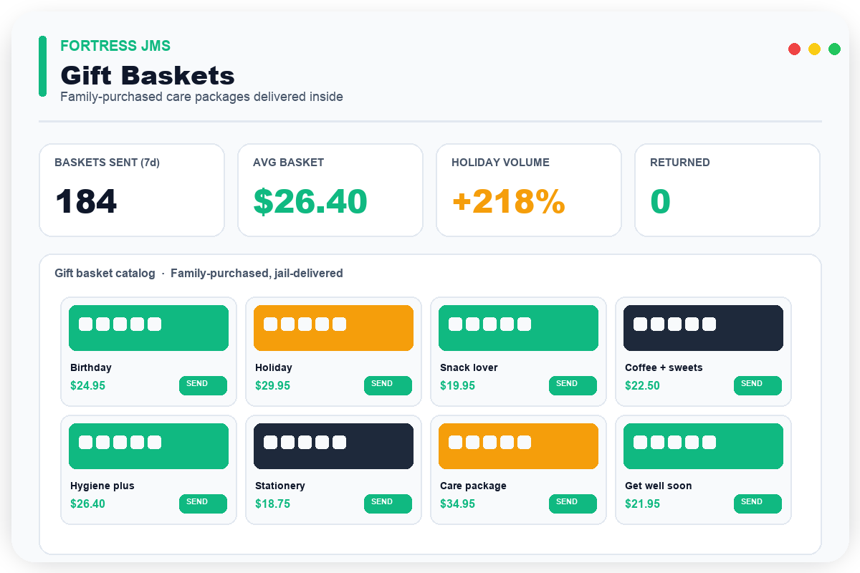This screenshot has height=573, width=860.
Task: Click SEND for Get well soon
Action: [758, 504]
